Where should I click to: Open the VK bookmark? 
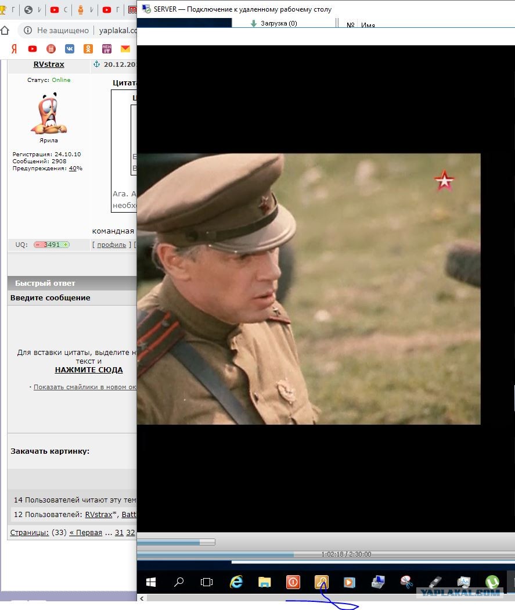(x=70, y=49)
